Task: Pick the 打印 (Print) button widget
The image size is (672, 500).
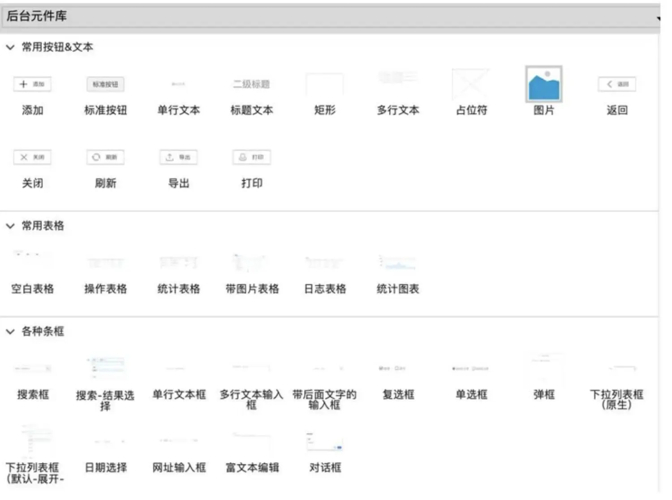Action: point(251,158)
